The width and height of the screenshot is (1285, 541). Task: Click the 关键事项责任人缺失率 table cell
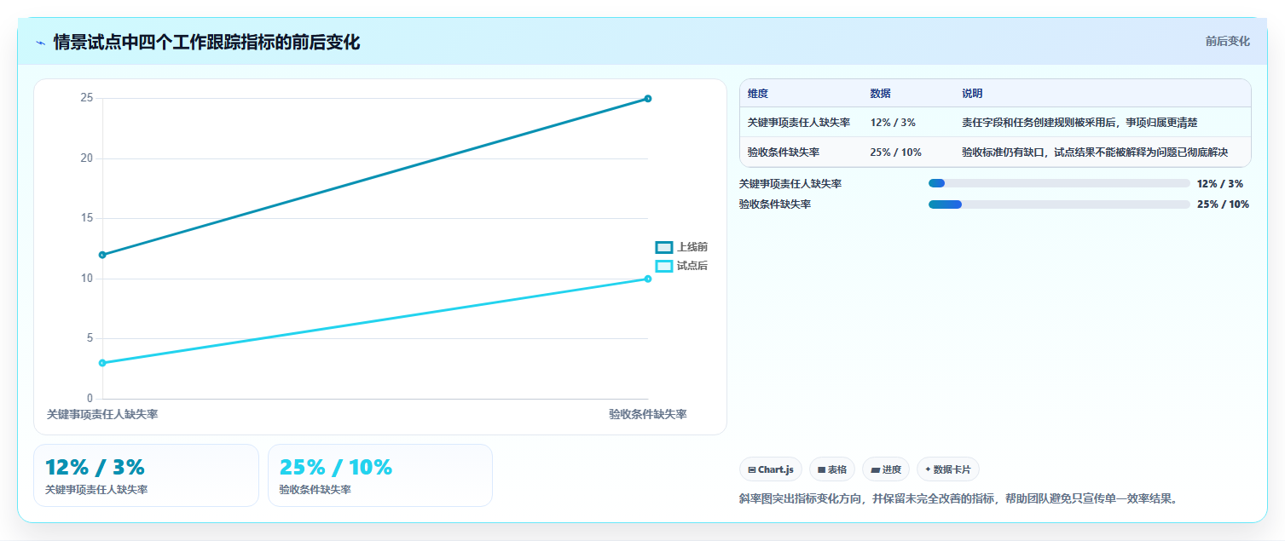[799, 123]
